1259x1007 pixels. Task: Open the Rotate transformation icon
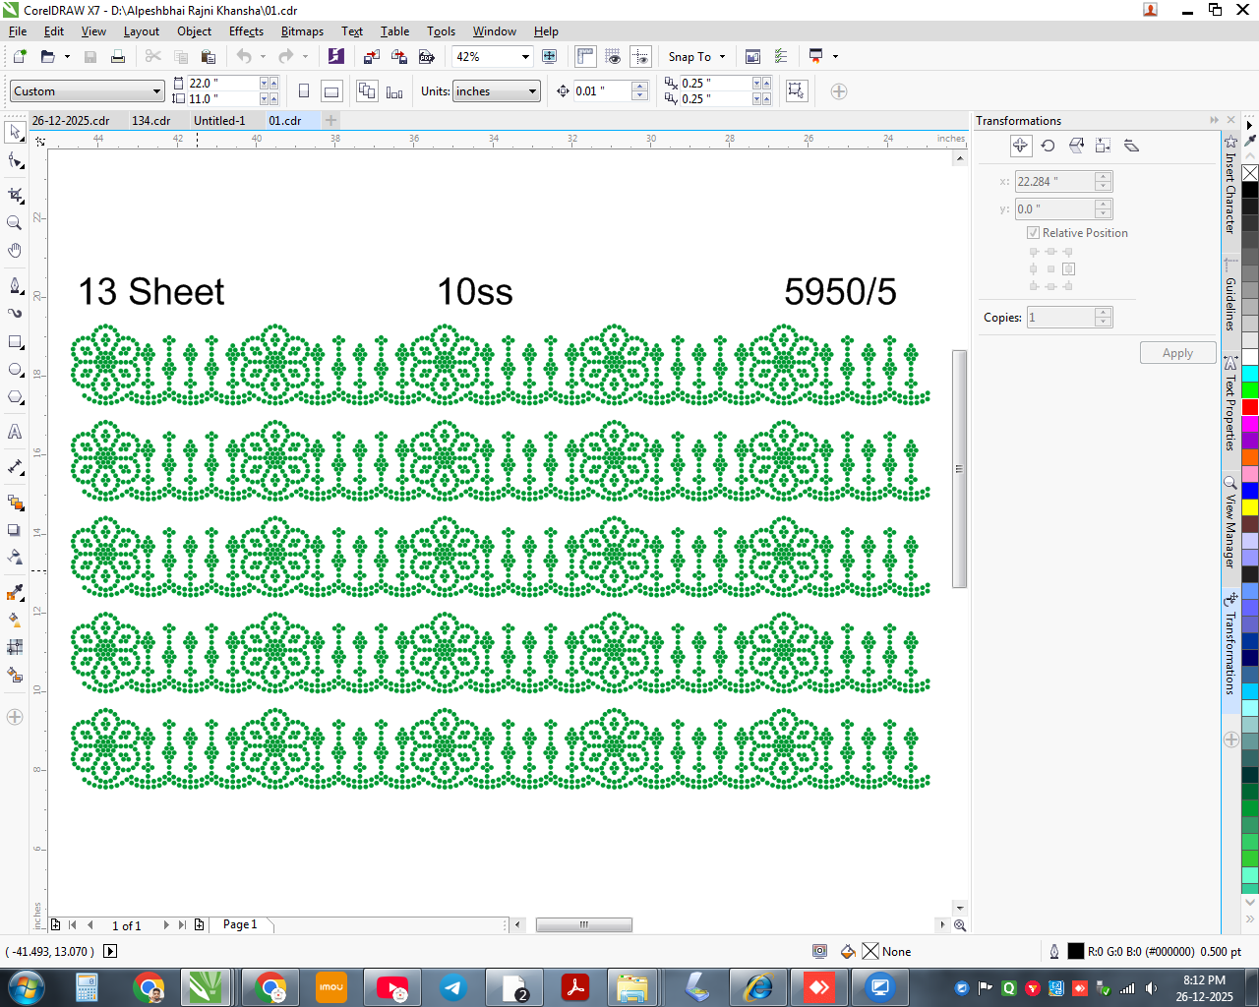(1049, 146)
